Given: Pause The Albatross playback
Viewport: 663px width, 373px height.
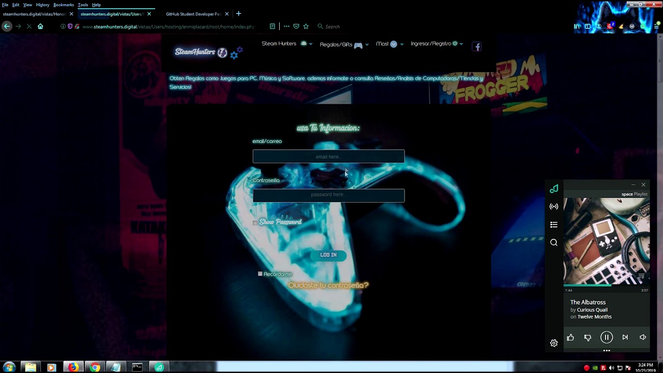Looking at the screenshot, I should pyautogui.click(x=607, y=337).
